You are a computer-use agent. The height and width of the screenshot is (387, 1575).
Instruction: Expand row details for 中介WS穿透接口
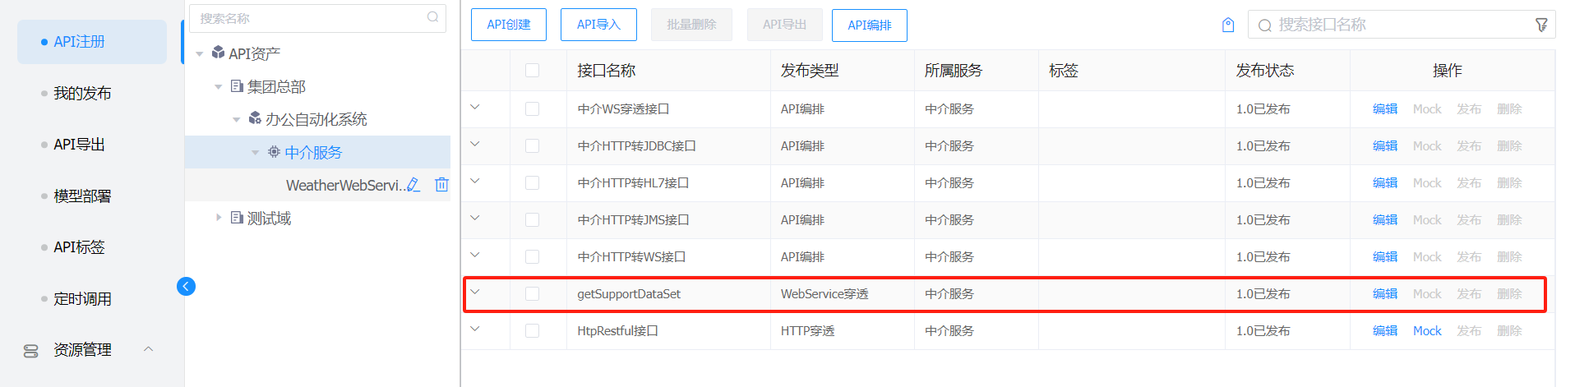[475, 108]
